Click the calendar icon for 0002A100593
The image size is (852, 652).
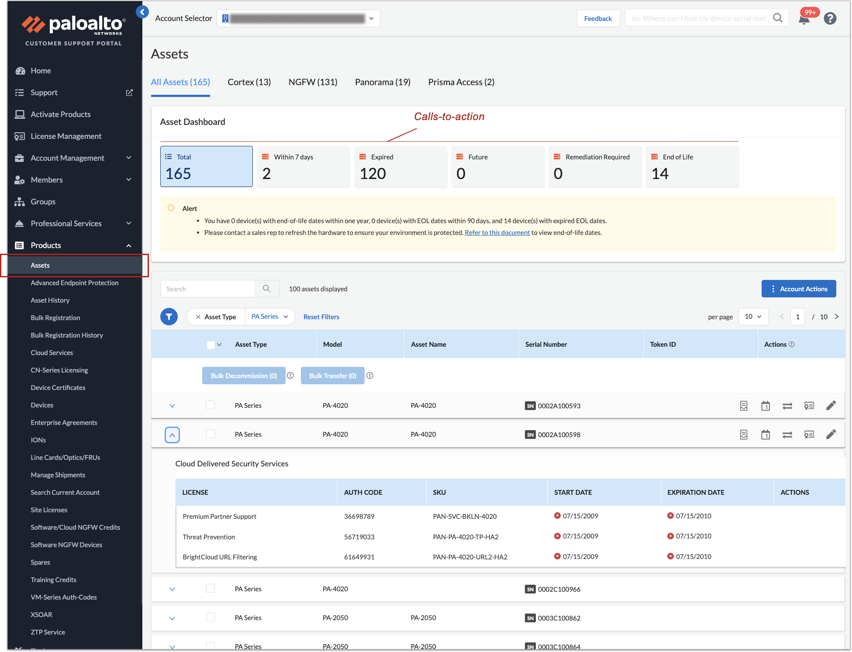click(765, 406)
